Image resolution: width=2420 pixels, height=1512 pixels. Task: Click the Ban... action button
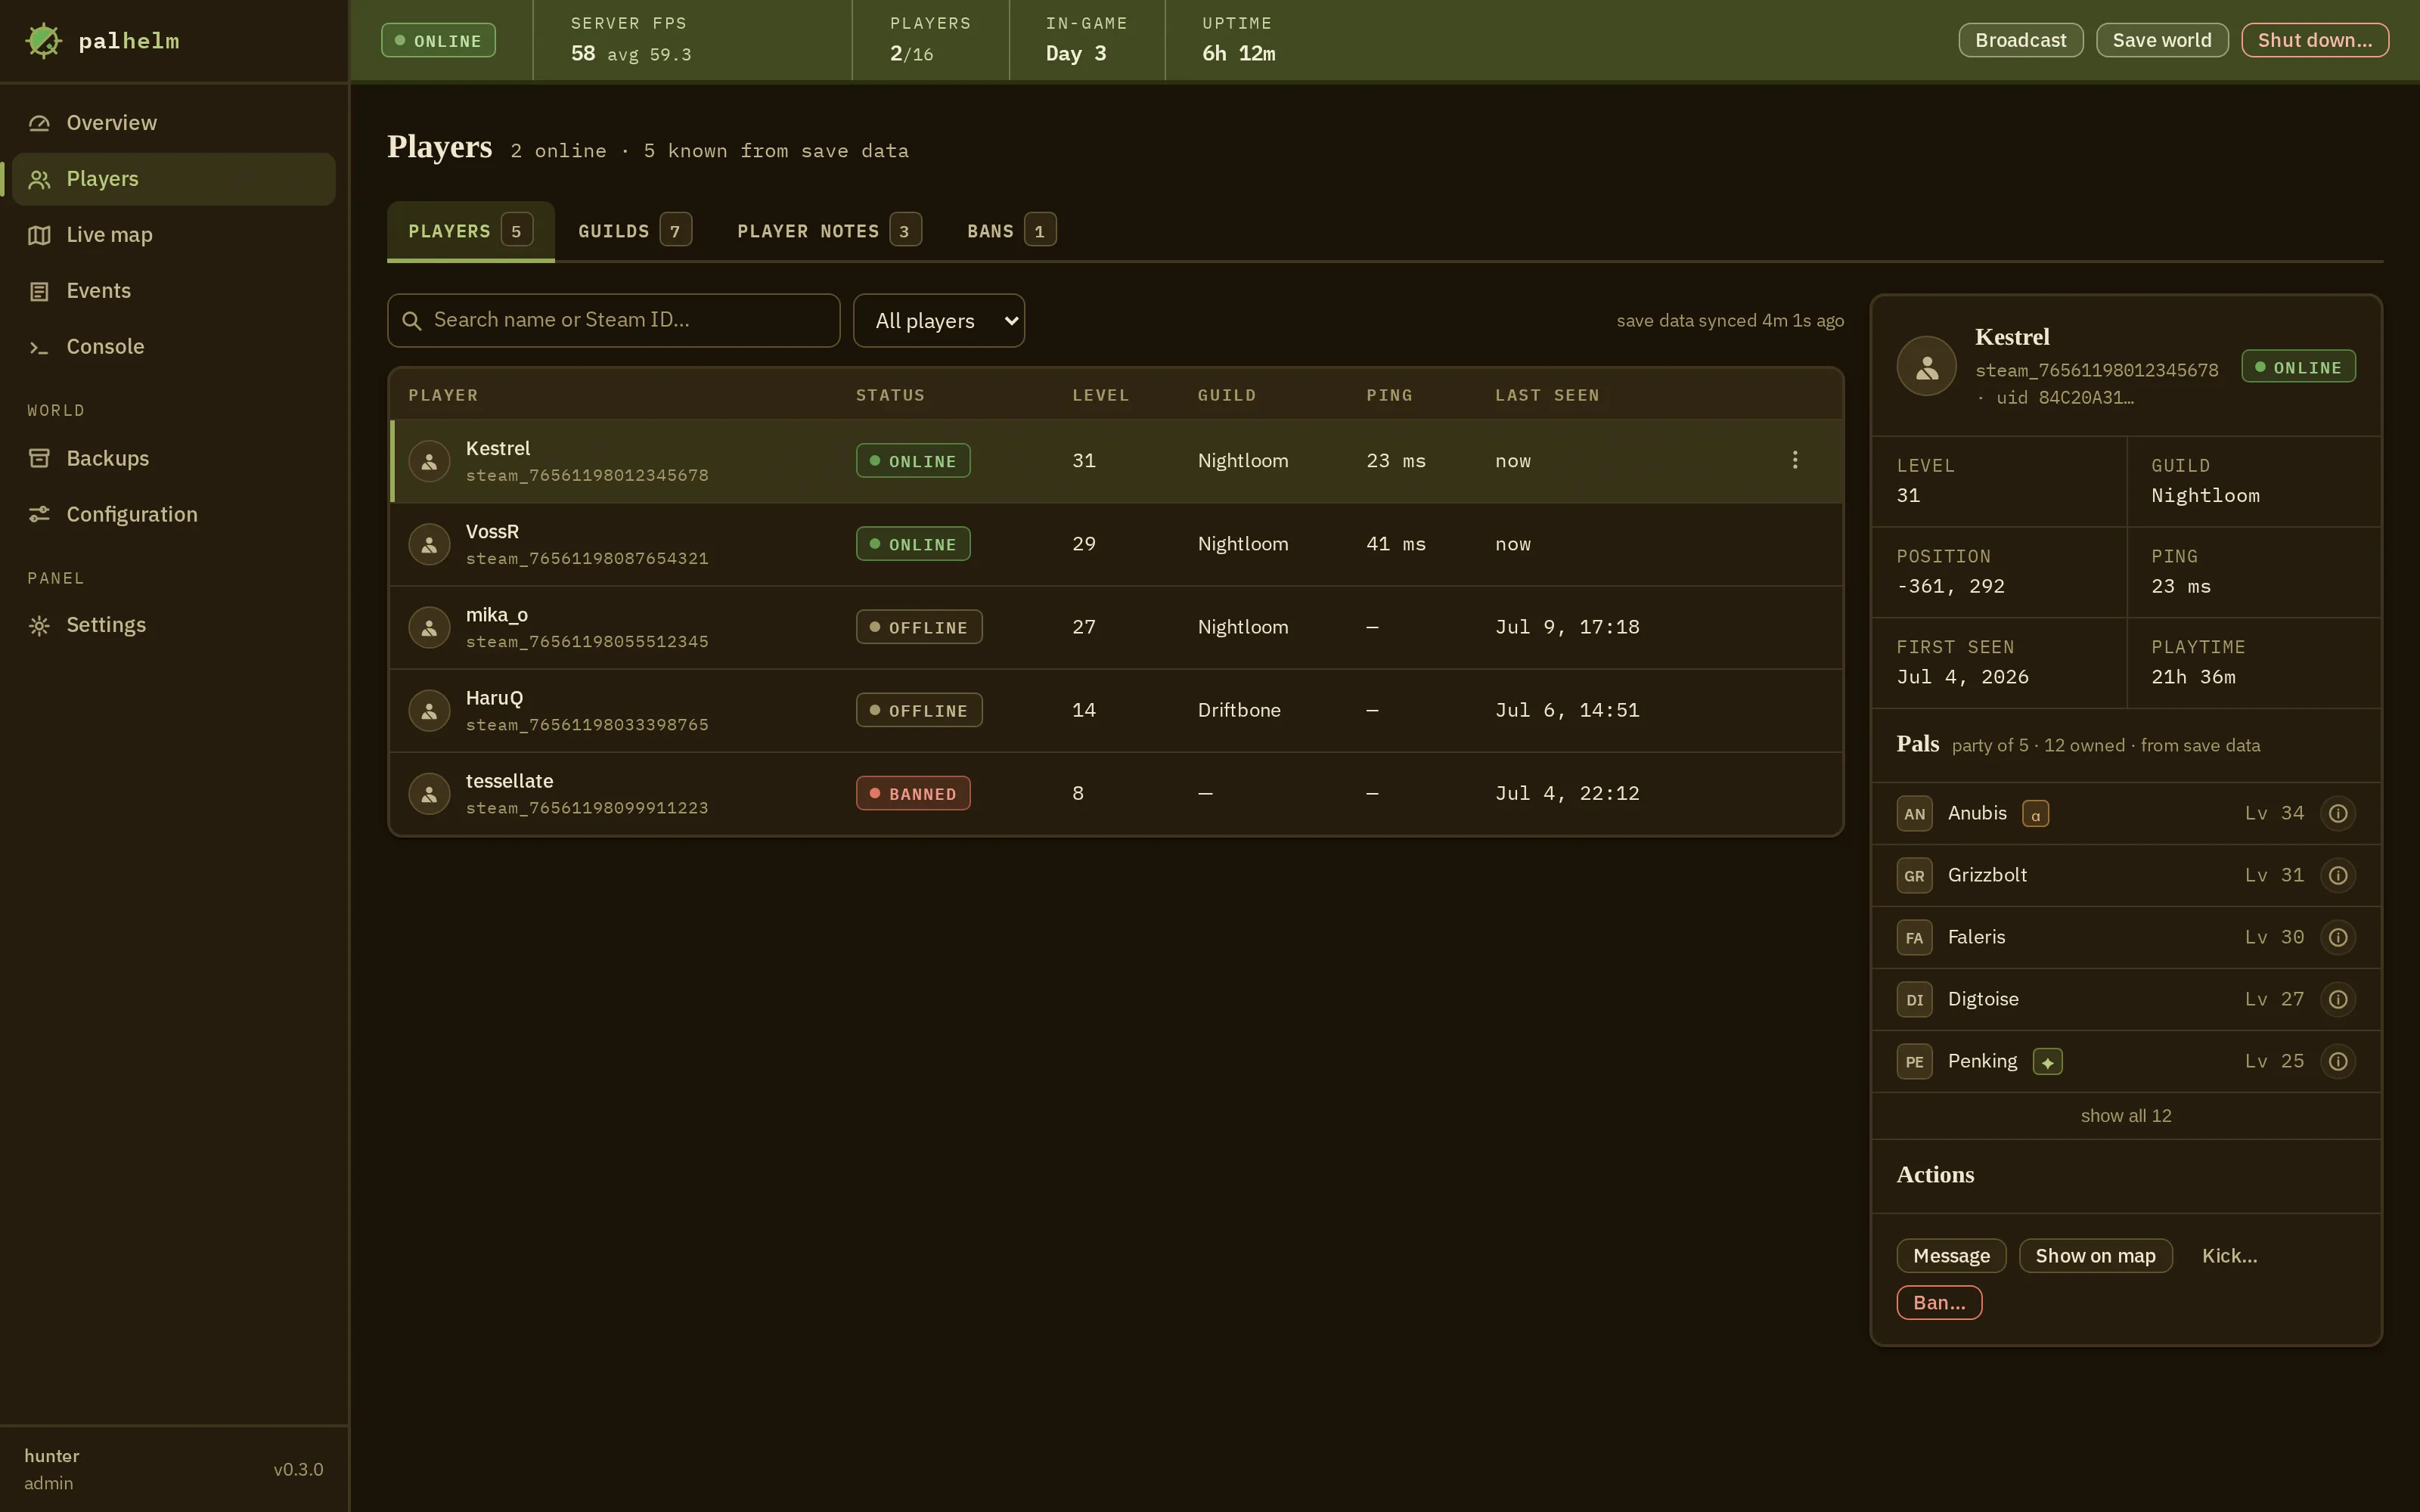(1939, 1303)
